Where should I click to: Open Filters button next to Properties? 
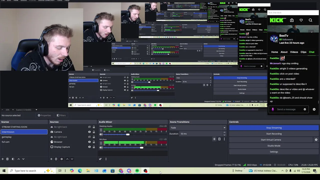coord(61,115)
